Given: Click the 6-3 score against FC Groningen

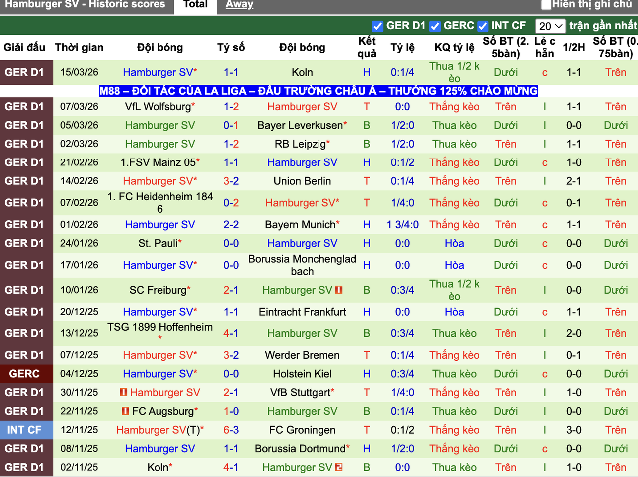Looking at the screenshot, I should pyautogui.click(x=231, y=430).
